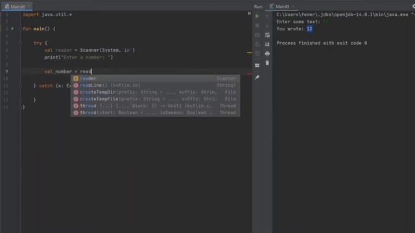Pin the Run tab with pin icon

pyautogui.click(x=257, y=78)
